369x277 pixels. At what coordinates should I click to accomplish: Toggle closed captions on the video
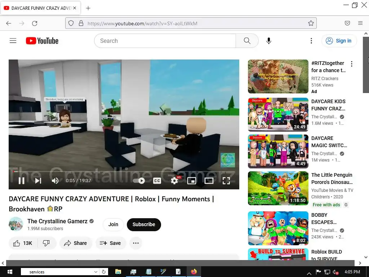pyautogui.click(x=157, y=181)
